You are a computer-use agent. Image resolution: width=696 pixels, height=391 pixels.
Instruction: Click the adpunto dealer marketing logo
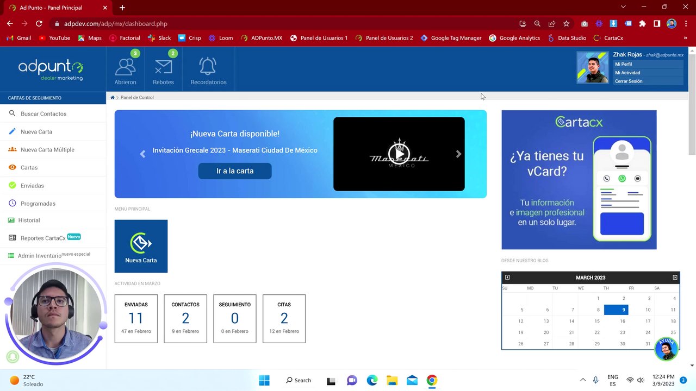coord(51,70)
